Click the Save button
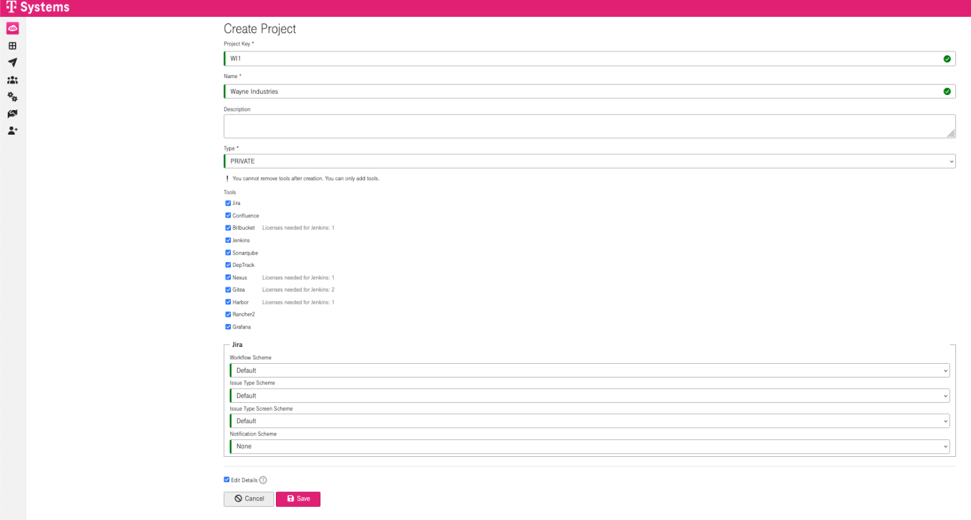Screen dimensions: 971x520 298,499
